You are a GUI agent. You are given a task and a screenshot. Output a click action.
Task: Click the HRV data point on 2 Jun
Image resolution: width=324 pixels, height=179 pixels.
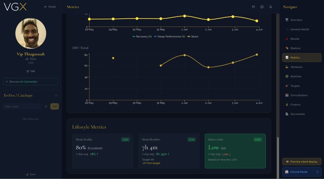point(208,67)
